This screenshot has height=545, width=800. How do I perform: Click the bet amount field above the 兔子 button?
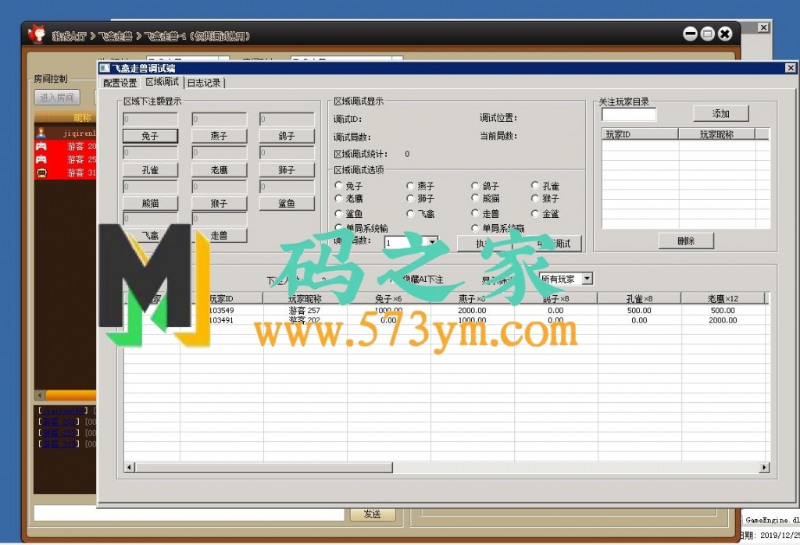[x=150, y=119]
